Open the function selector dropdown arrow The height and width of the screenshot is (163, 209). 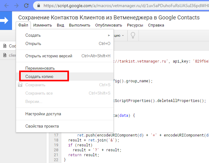tap(123, 35)
